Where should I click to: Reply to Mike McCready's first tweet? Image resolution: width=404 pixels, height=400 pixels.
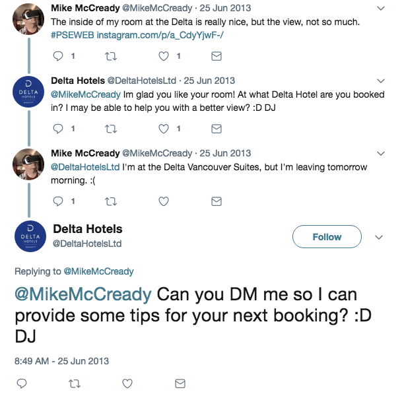click(58, 56)
